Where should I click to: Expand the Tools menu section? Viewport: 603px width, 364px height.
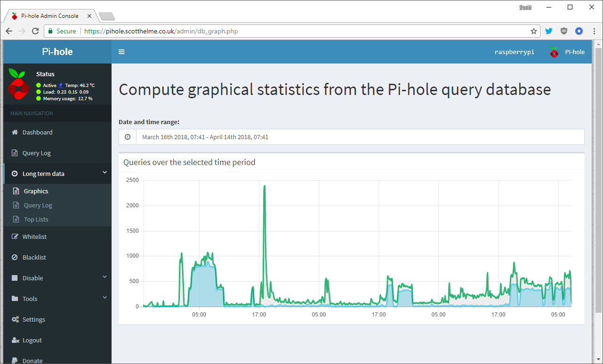point(56,299)
